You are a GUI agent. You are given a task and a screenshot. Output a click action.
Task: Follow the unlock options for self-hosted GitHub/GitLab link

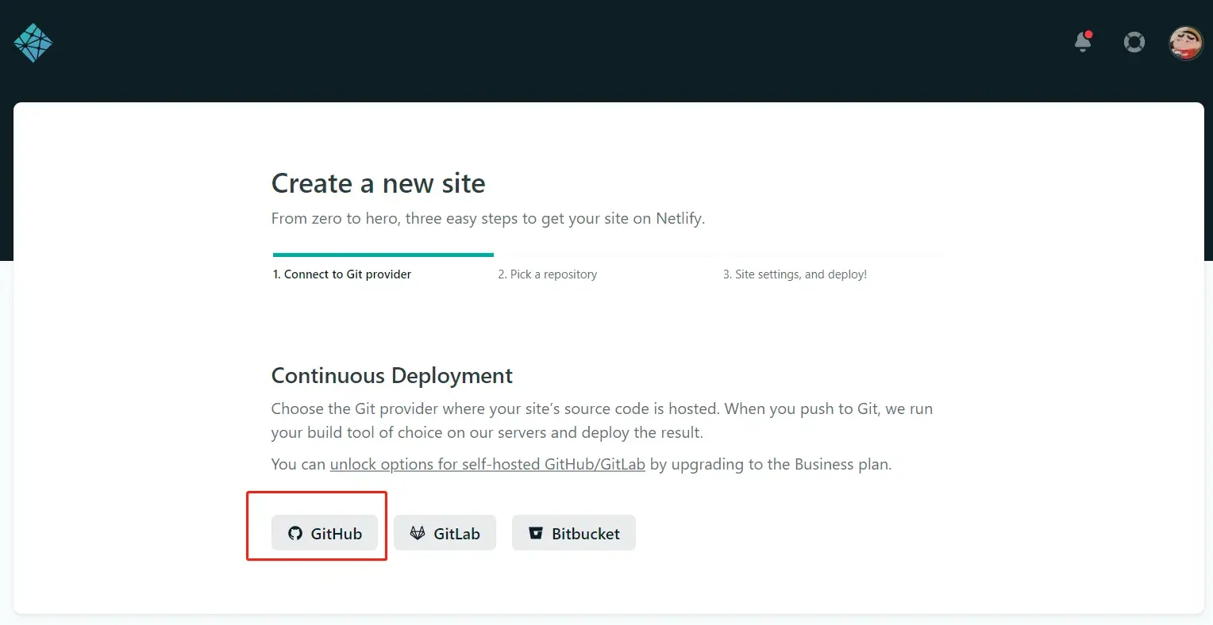(487, 464)
